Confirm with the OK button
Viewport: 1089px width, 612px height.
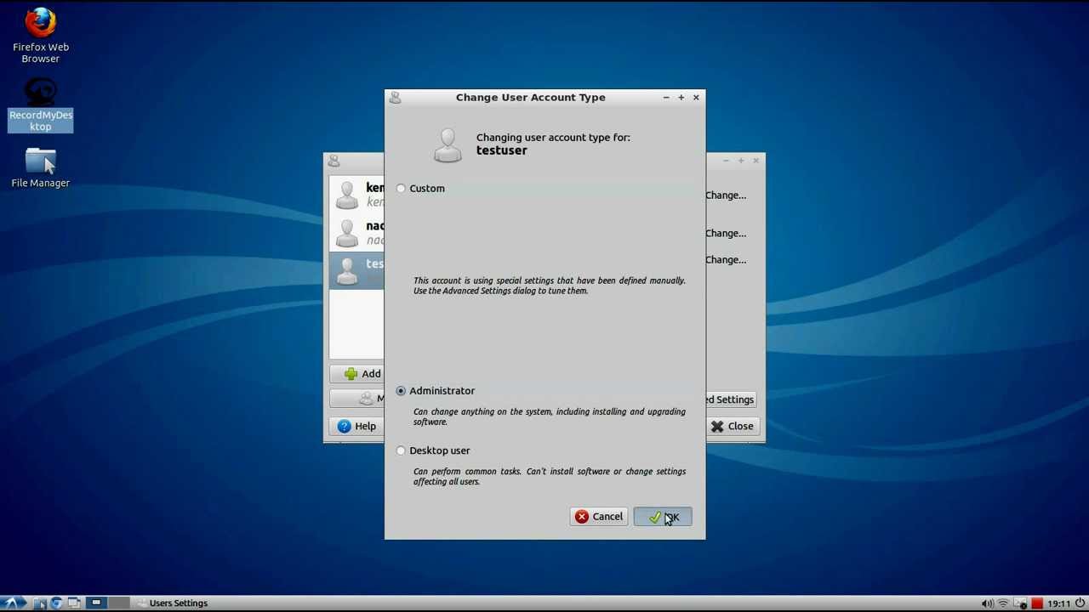click(663, 517)
